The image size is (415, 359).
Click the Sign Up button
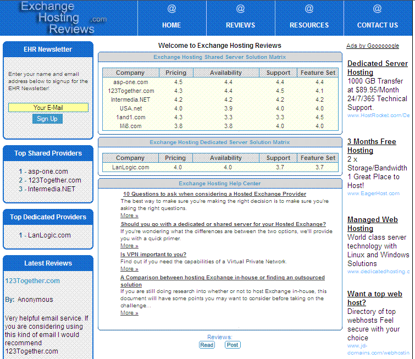[x=47, y=119]
